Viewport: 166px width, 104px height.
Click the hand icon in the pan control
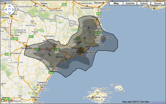pos(10,10)
